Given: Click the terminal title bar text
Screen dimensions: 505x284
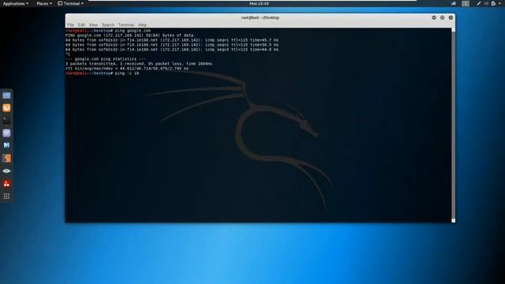Looking at the screenshot, I should (260, 17).
